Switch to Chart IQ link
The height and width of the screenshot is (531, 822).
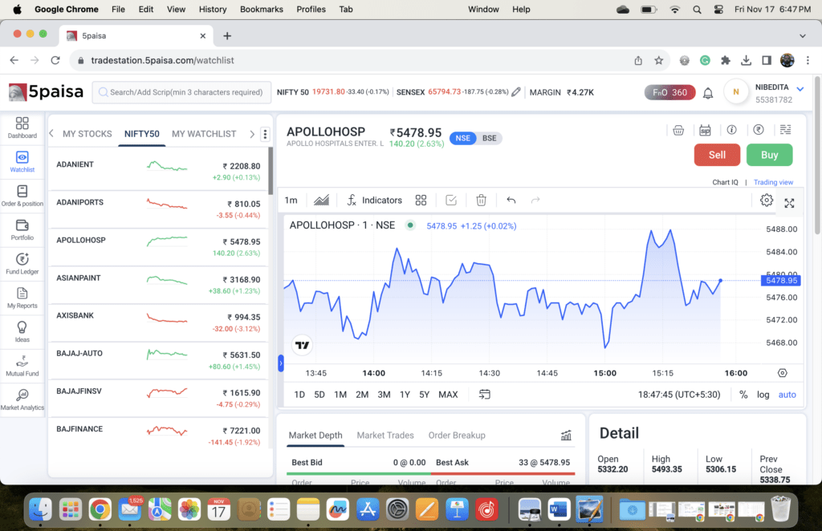tap(725, 182)
